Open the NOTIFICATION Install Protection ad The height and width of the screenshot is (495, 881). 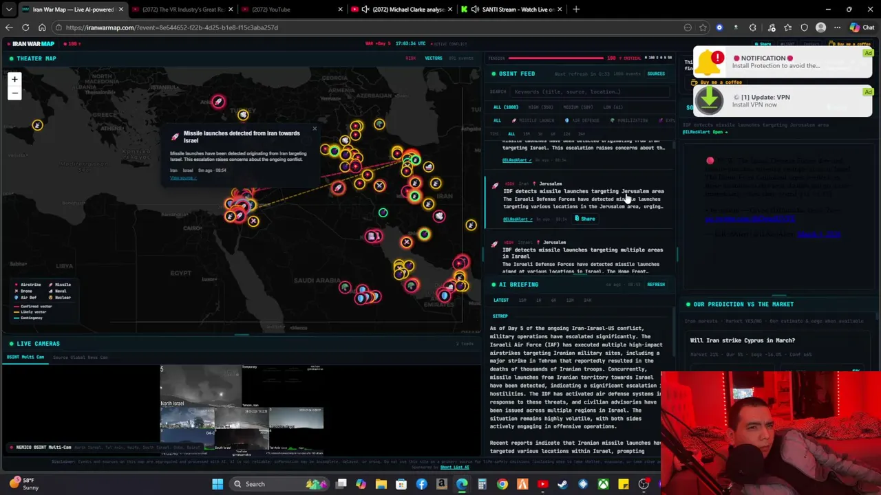point(783,62)
